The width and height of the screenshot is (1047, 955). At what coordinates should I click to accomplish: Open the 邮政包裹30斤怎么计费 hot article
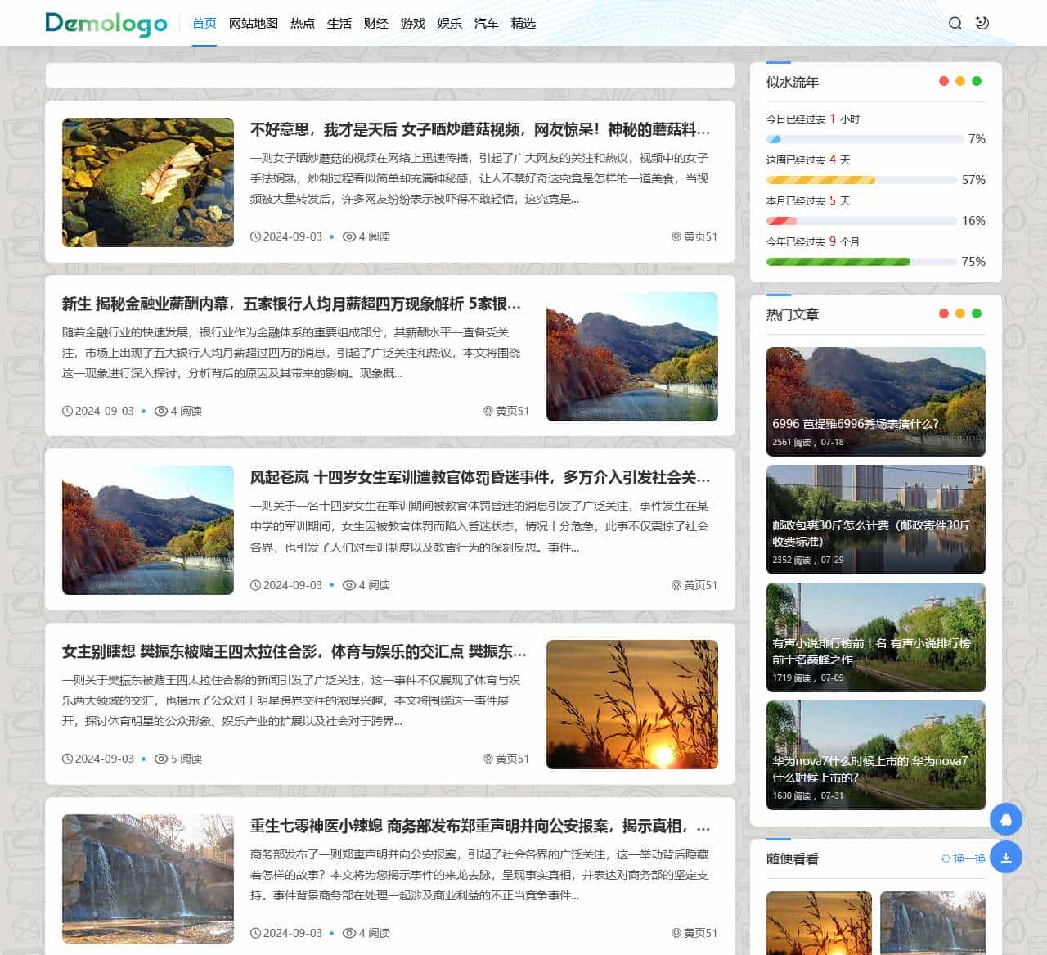(876, 519)
